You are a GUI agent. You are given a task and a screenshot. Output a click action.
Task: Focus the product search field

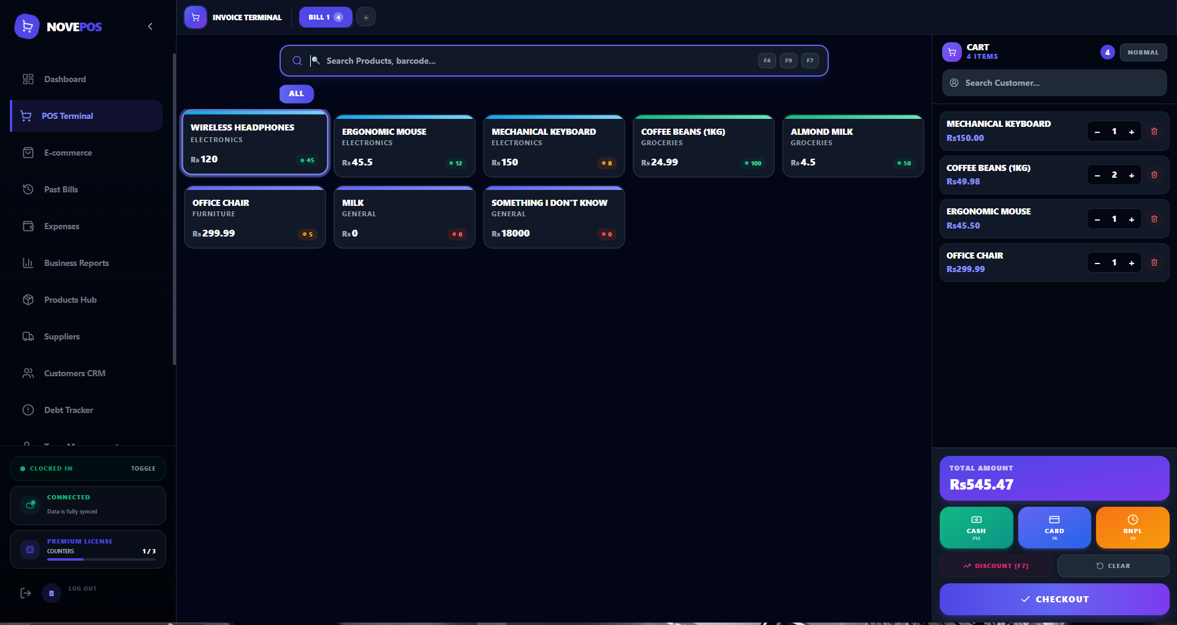click(x=554, y=61)
